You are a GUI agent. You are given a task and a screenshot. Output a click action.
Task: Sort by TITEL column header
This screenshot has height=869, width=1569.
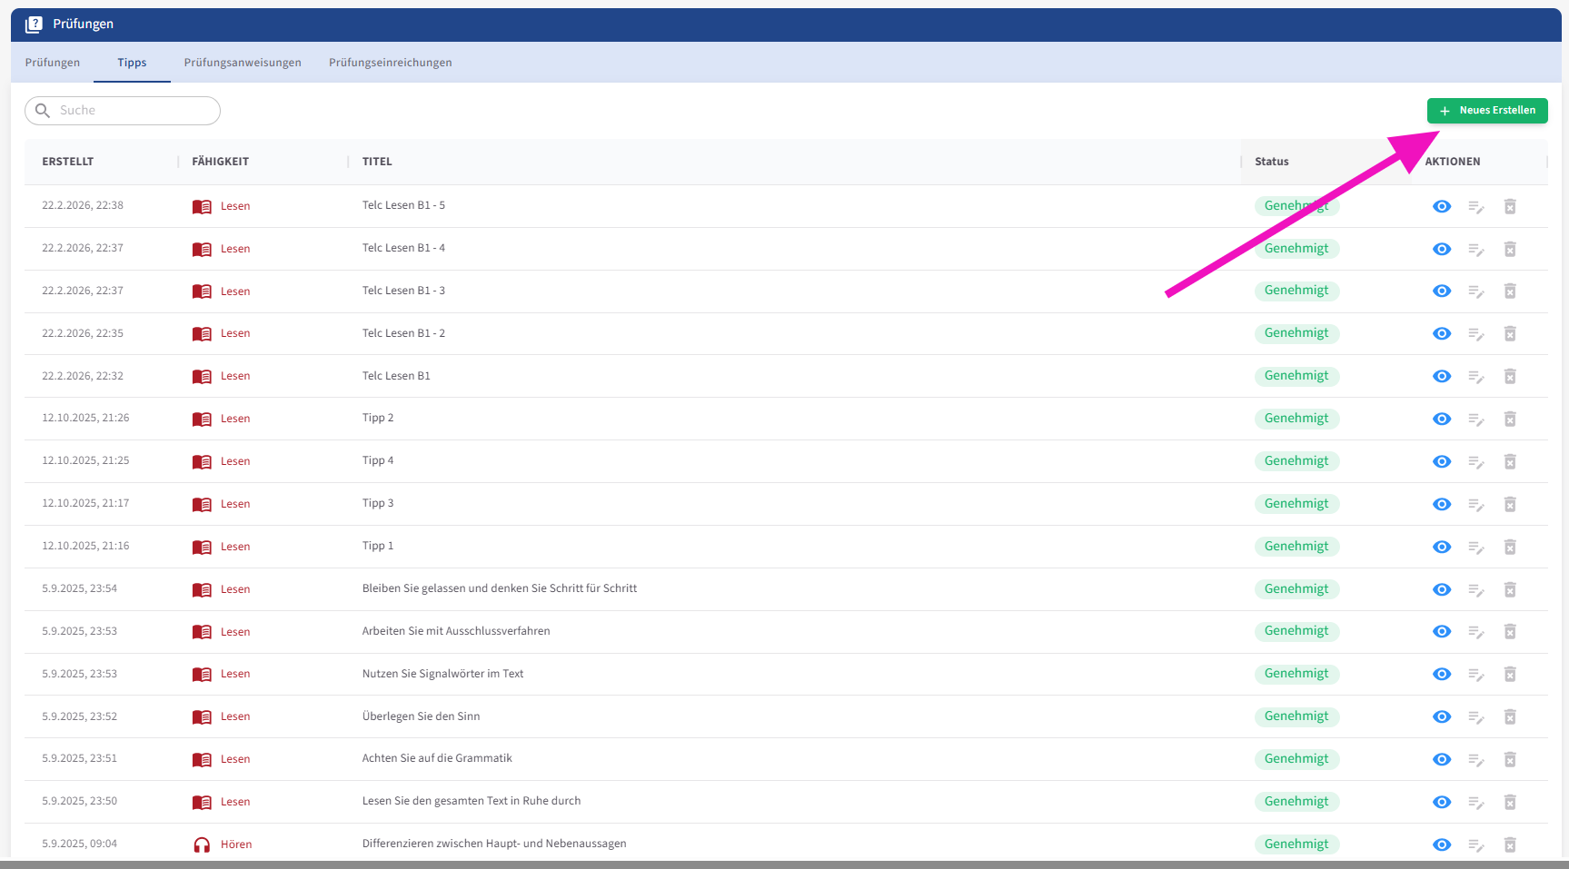point(377,162)
